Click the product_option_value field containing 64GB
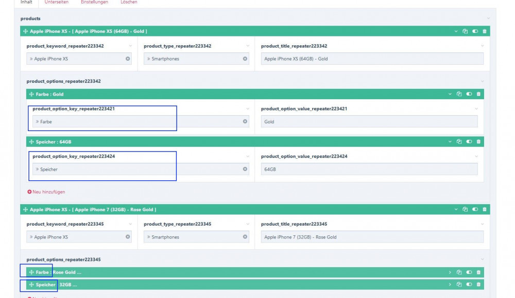Image resolution: width=515 pixels, height=298 pixels. click(369, 169)
